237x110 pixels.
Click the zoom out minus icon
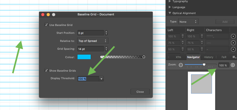pyautogui.click(x=181, y=65)
